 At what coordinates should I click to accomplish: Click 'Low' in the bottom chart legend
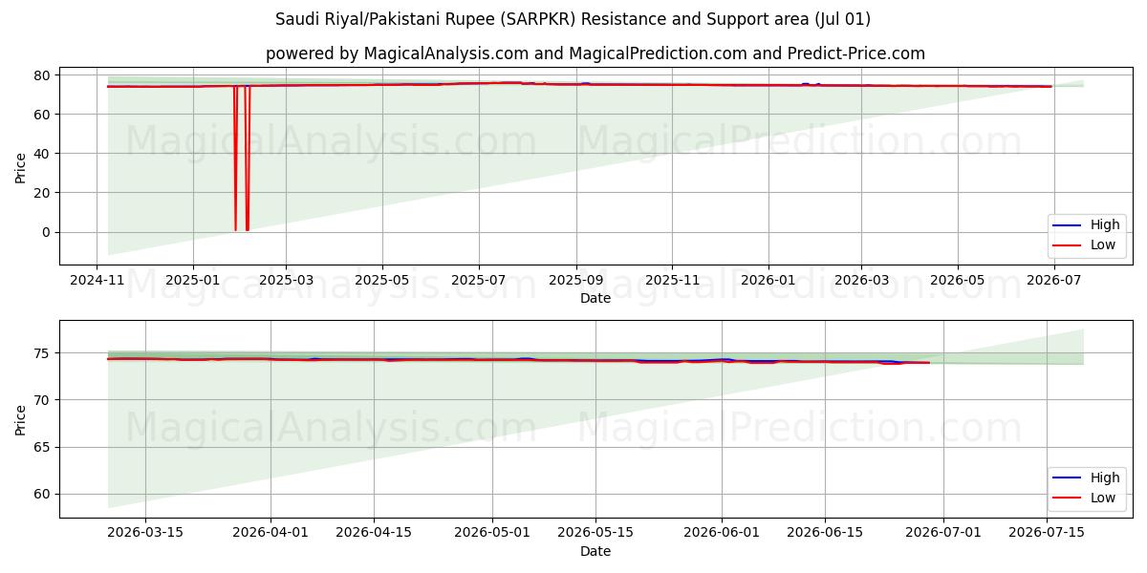pos(1103,497)
